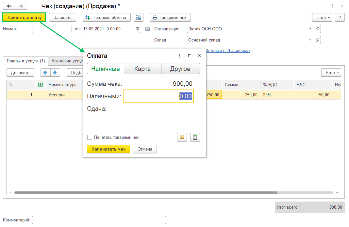Image resolution: width=349 pixels, height=227 pixels.
Task: Expand the Организация dropdown
Action: pos(310,29)
